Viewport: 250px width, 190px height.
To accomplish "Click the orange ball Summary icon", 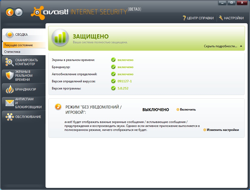I will 9,34.
